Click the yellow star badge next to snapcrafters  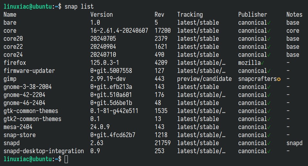coord(279,79)
